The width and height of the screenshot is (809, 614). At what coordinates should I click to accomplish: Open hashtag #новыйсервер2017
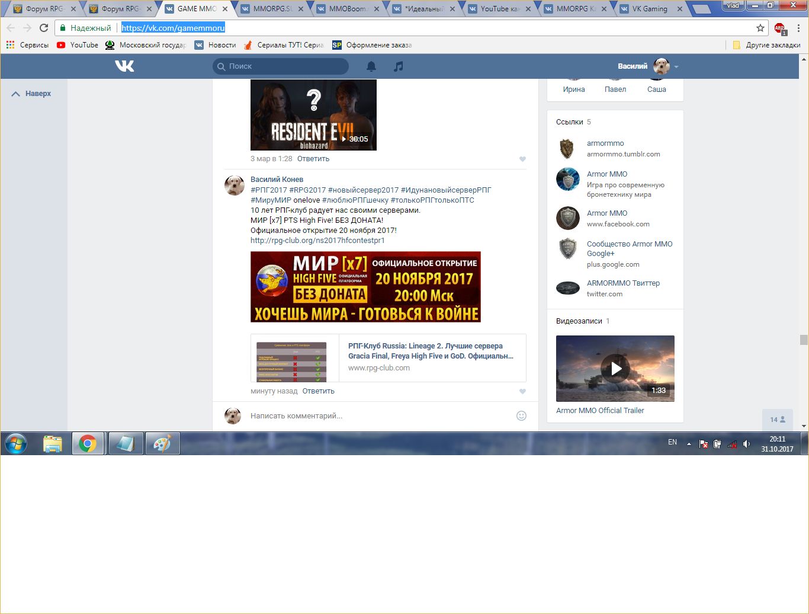pos(363,190)
